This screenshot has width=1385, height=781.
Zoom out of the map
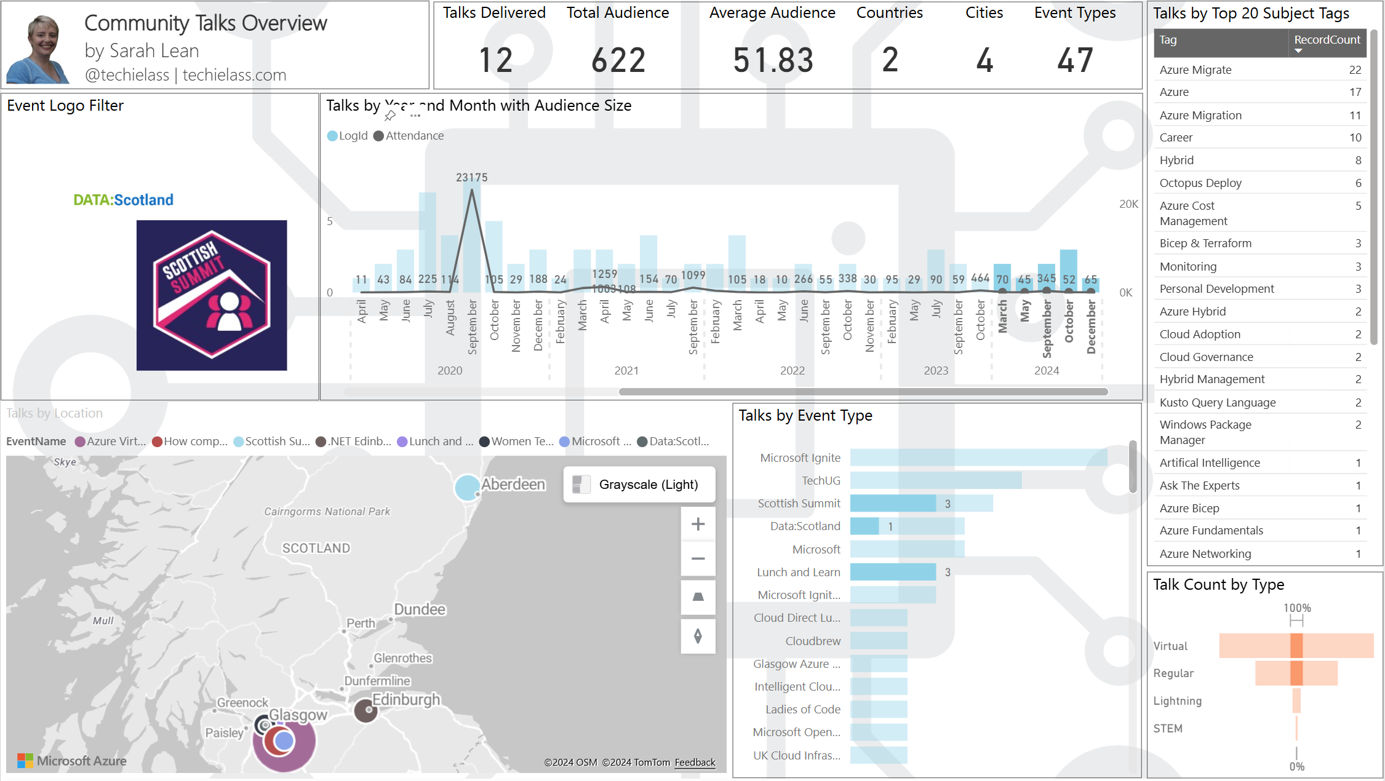click(698, 558)
